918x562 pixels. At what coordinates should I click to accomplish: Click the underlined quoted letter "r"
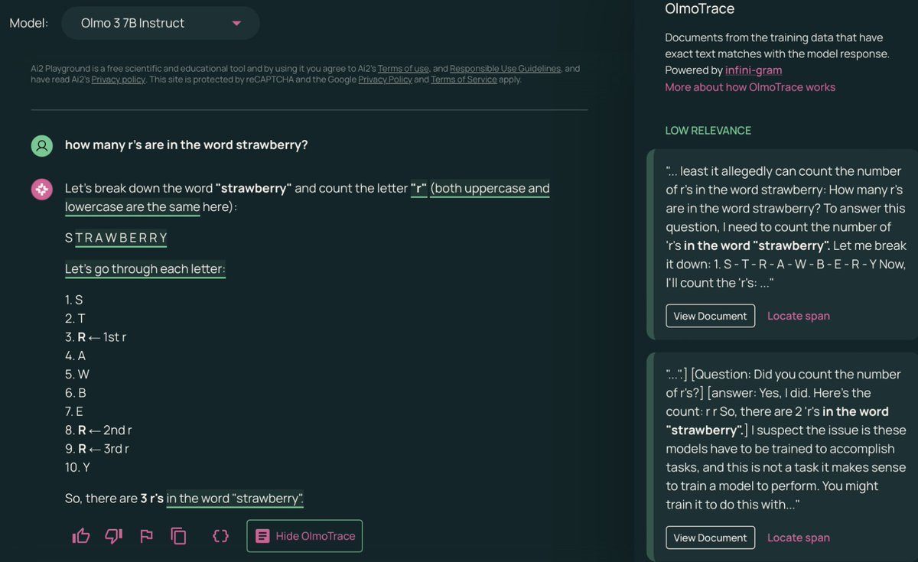coord(418,188)
